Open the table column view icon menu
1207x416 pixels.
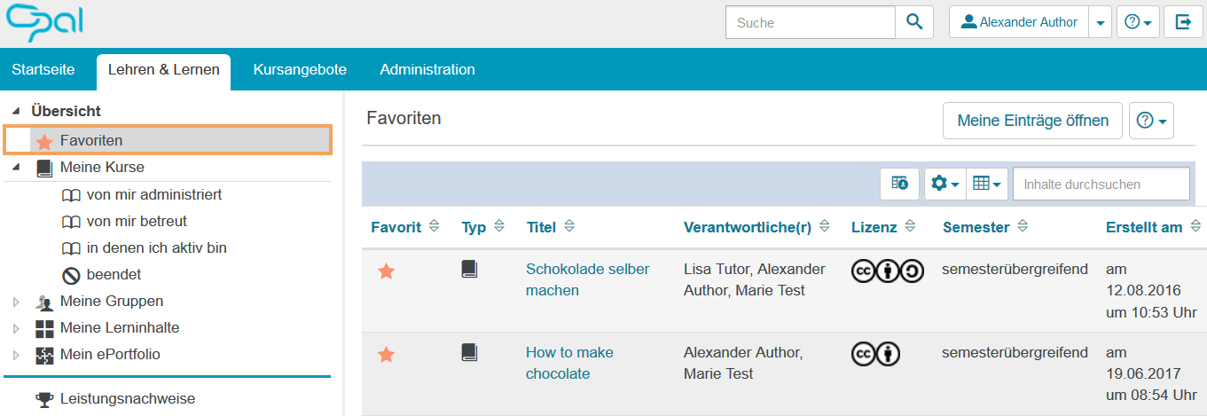coord(986,184)
